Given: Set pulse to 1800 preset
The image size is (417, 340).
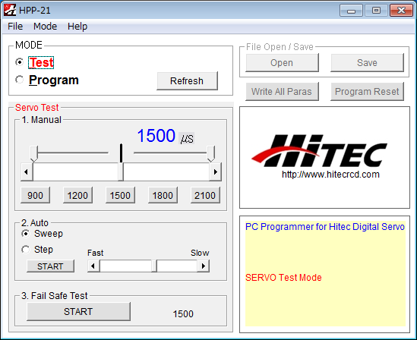Looking at the screenshot, I should [163, 195].
